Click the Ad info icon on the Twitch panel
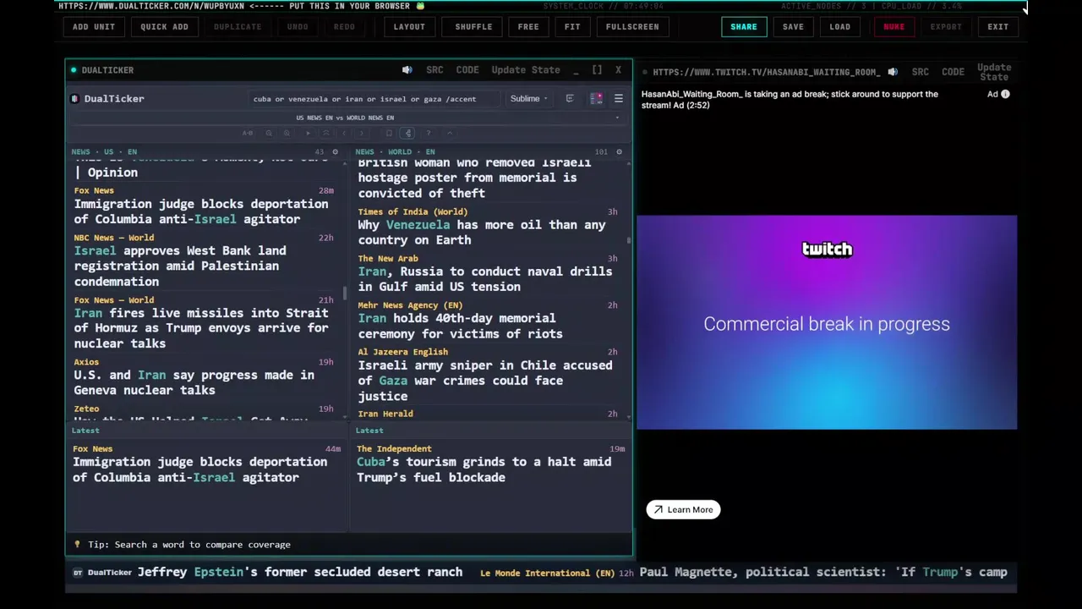Viewport: 1082px width, 609px height. (x=1005, y=94)
